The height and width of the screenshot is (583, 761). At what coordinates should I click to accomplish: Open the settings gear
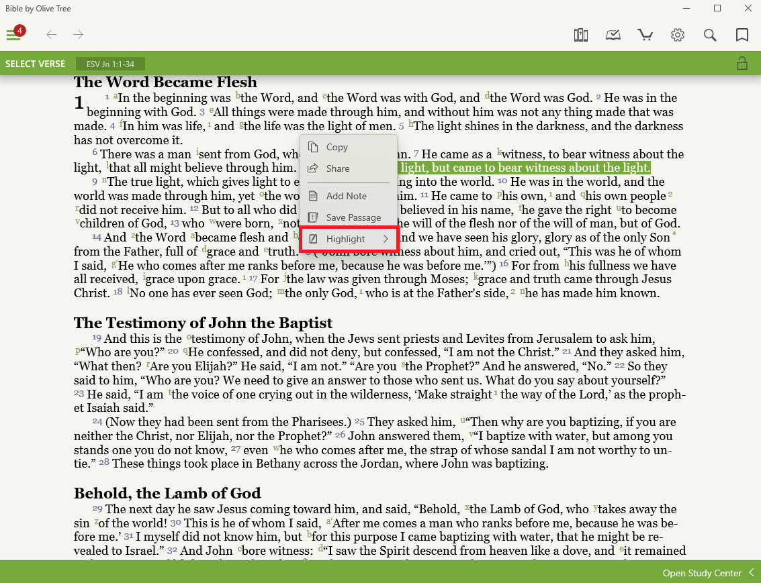(678, 35)
